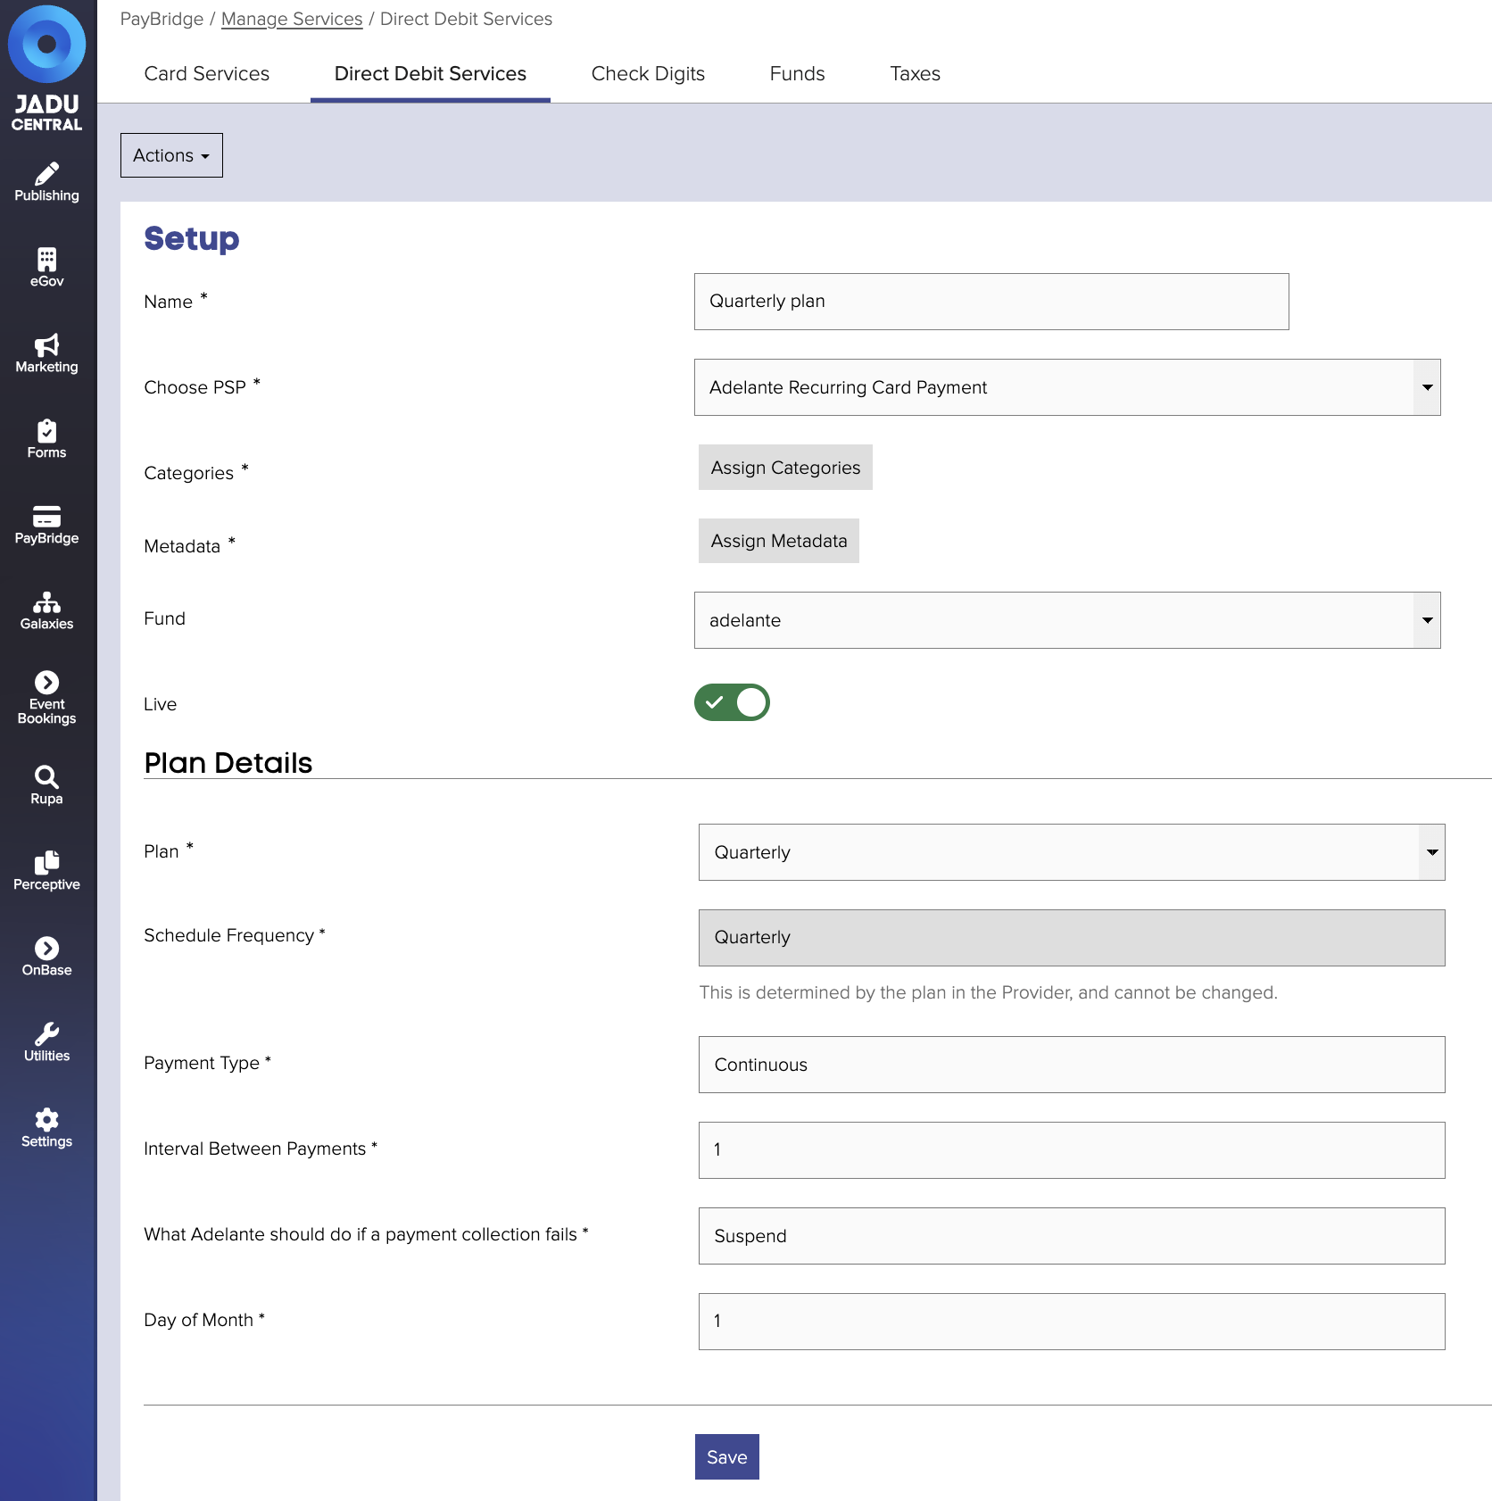Toggle the Live switch off
Screen dimensions: 1492x1501
(x=732, y=702)
